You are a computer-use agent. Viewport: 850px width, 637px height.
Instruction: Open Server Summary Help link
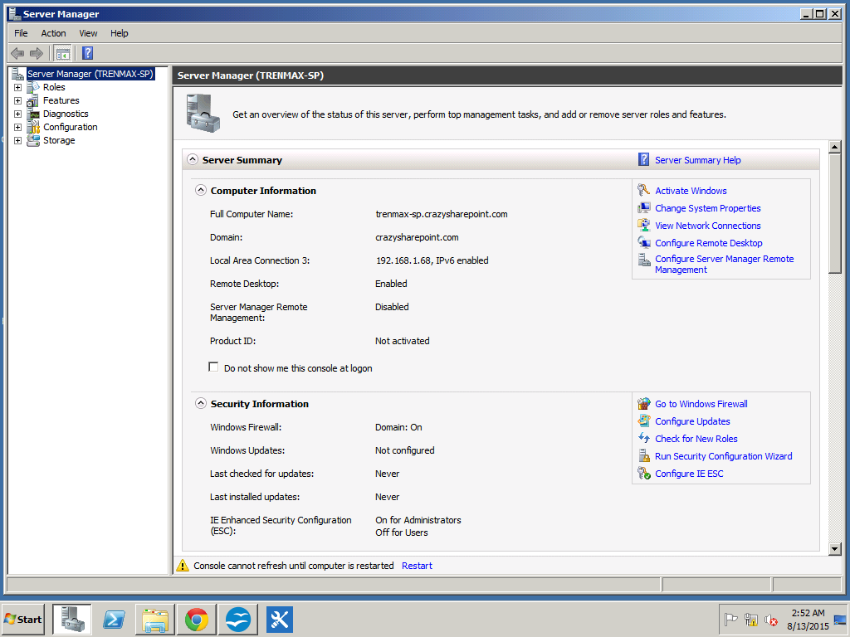[697, 160]
